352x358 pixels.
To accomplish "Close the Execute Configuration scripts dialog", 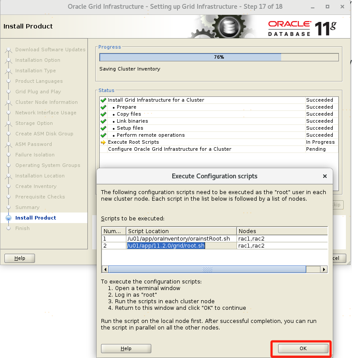I will point(324,176).
